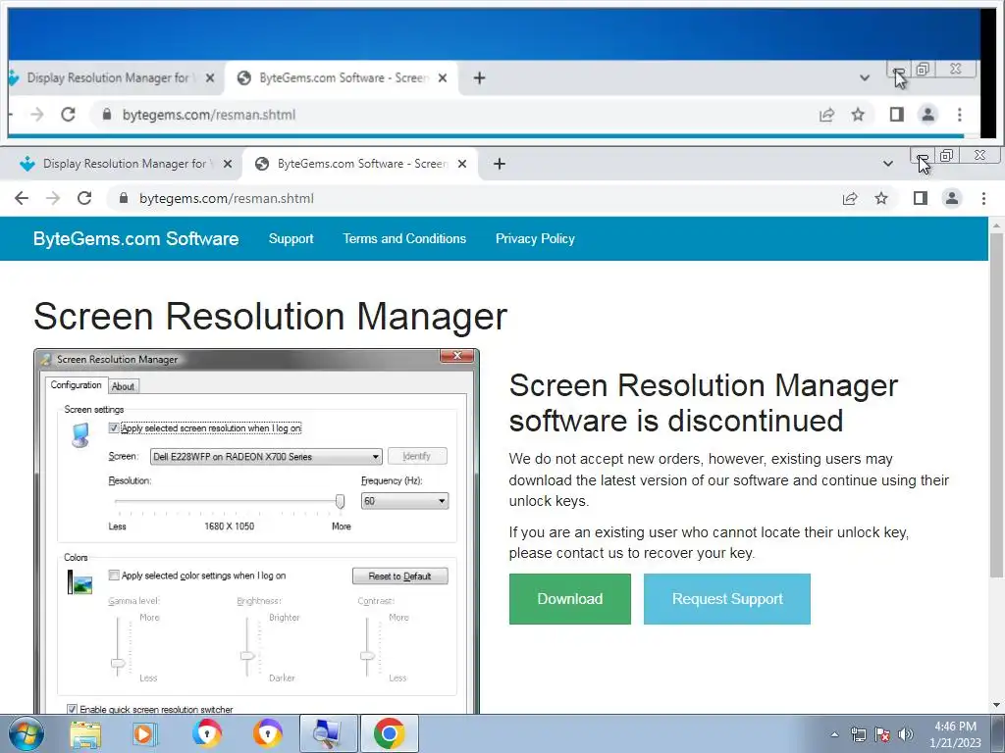
Task: Click the Chrome icon in the taskbar
Action: (389, 733)
